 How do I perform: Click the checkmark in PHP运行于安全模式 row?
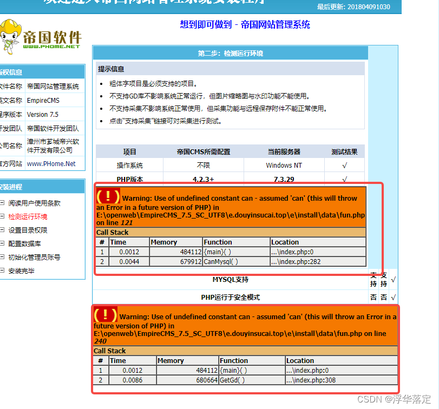394,297
